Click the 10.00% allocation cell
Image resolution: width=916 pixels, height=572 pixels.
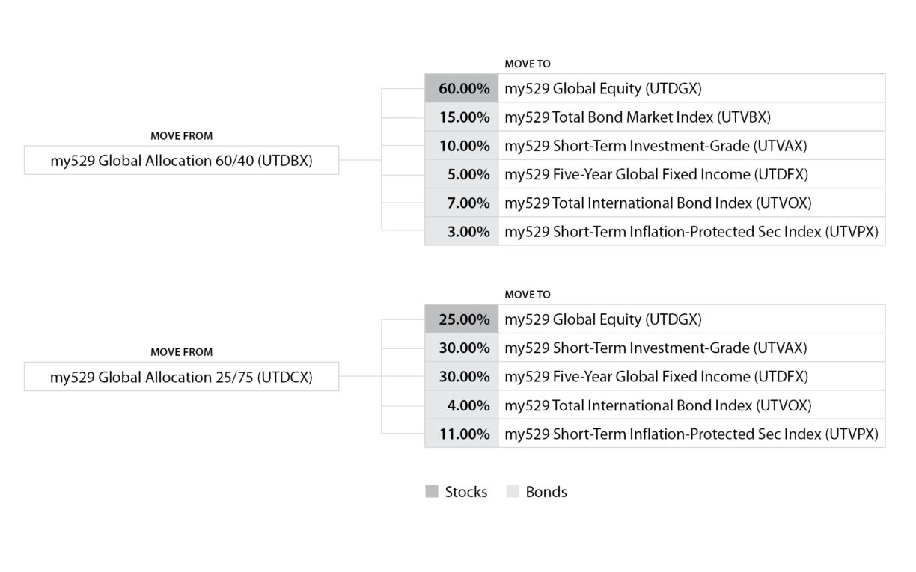(x=462, y=146)
